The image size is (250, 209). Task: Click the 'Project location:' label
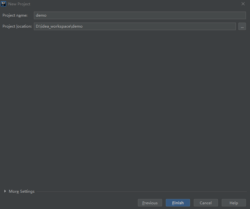pos(17,26)
